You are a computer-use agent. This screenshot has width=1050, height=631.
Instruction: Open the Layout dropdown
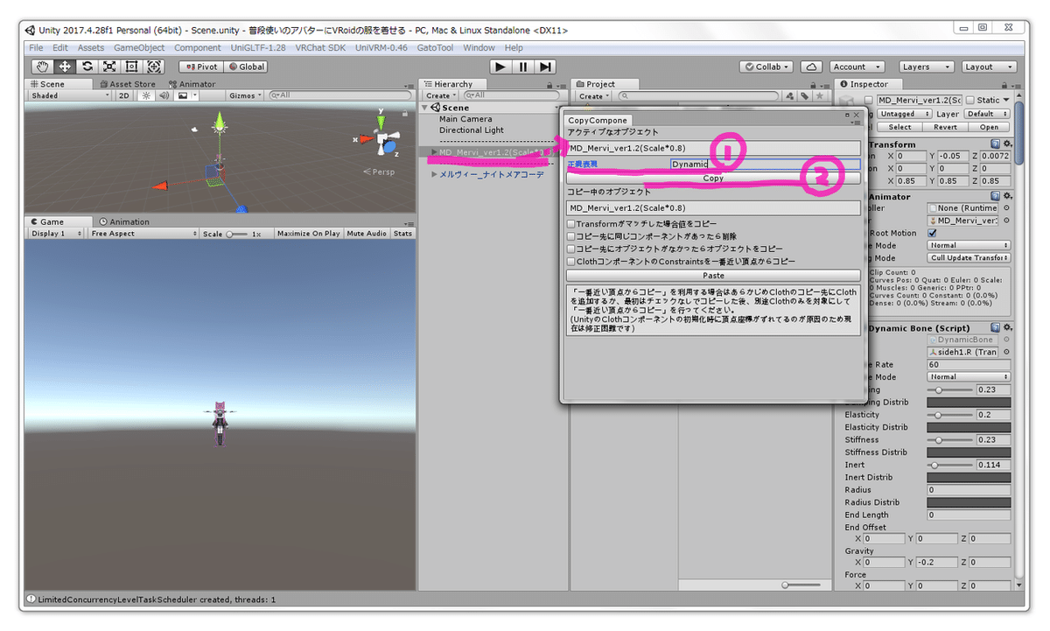[988, 67]
